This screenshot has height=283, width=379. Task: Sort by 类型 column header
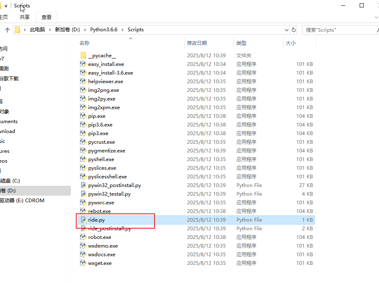point(241,43)
